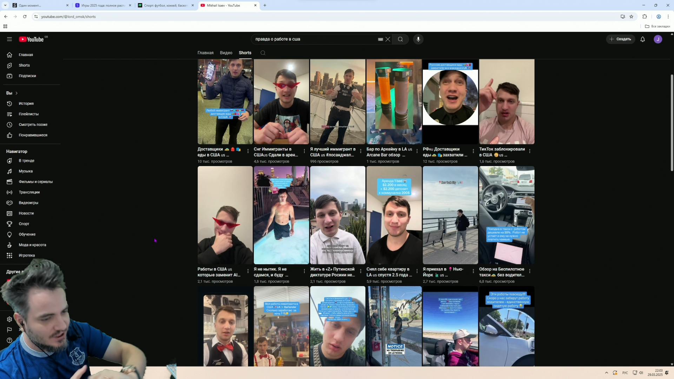
Task: Switch to channel tab 'Видео'
Action: pos(226,53)
